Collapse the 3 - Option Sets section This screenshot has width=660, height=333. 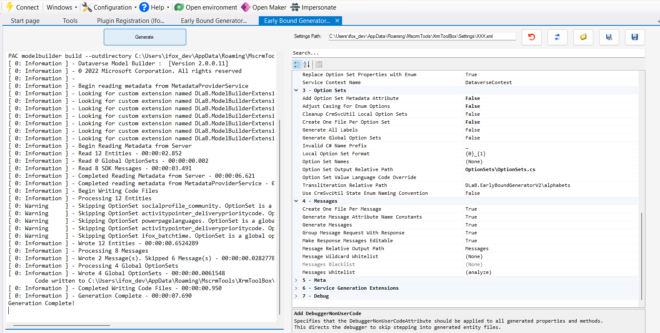pos(296,90)
